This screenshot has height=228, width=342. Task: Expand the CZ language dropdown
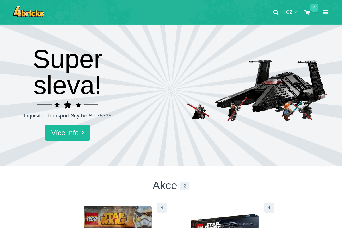(291, 12)
